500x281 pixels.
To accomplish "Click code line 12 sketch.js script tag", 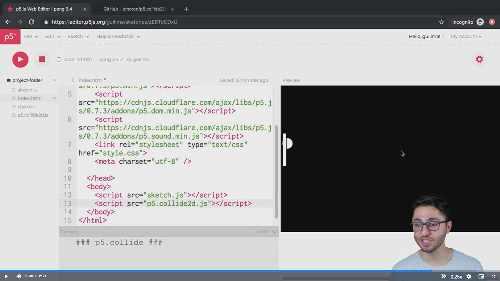I will (161, 195).
